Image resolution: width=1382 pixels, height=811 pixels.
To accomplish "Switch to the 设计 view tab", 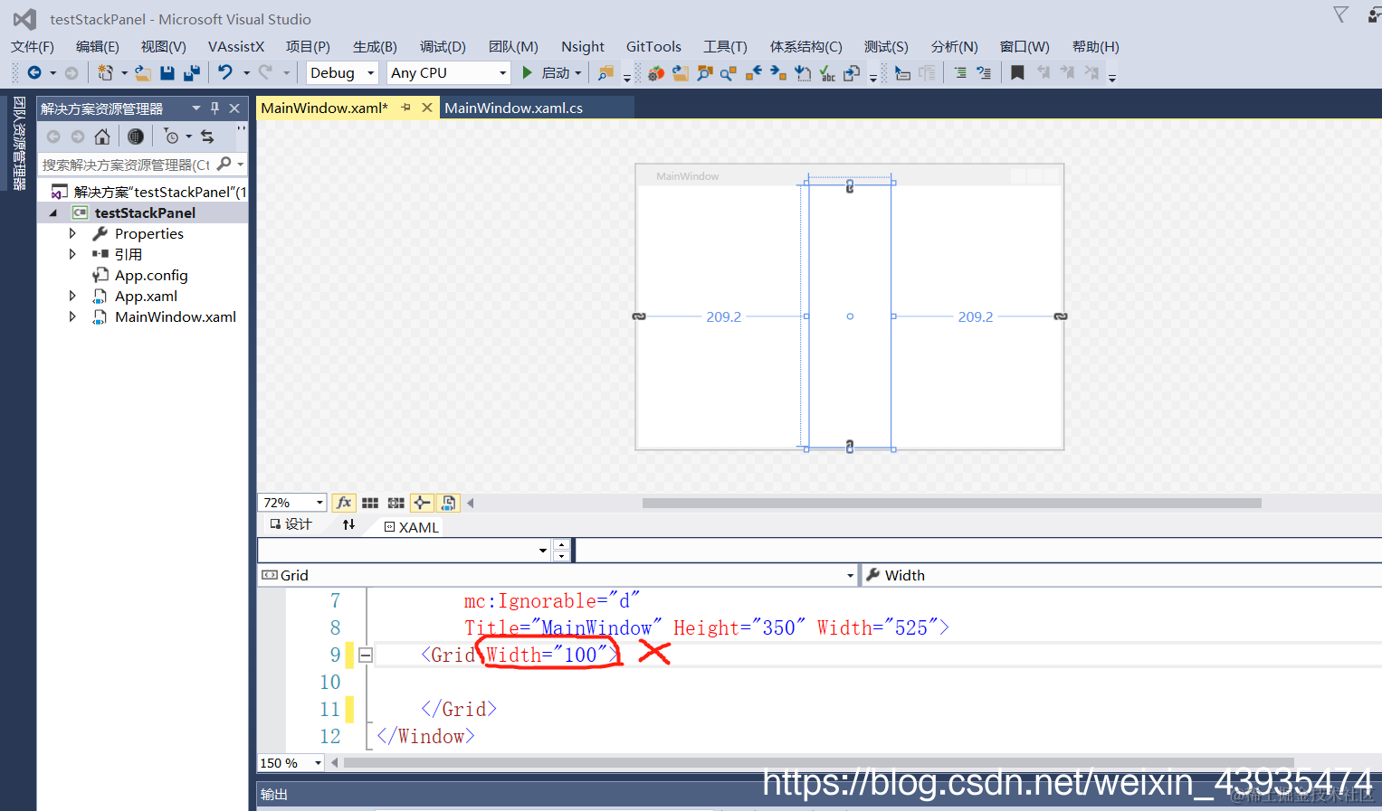I will pyautogui.click(x=291, y=524).
